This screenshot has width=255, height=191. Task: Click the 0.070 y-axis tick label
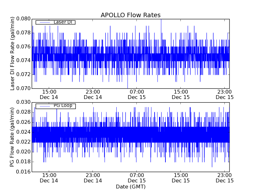24,88
